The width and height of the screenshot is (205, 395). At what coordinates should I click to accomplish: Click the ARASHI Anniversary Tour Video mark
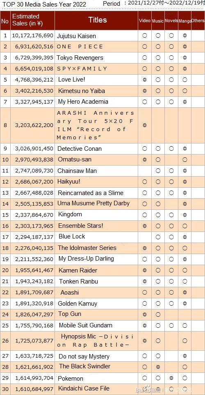[x=145, y=125]
